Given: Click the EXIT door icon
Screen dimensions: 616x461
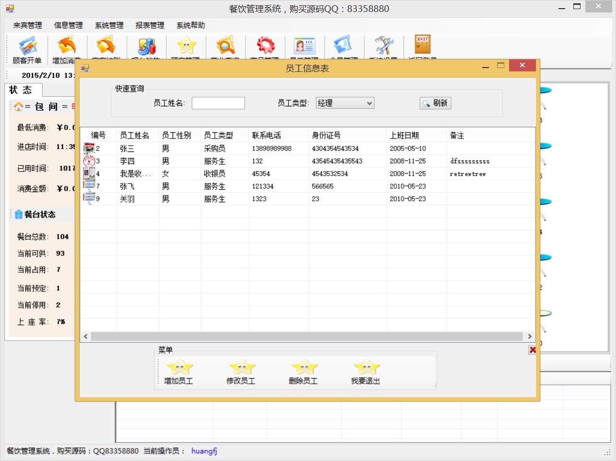Looking at the screenshot, I should point(422,45).
